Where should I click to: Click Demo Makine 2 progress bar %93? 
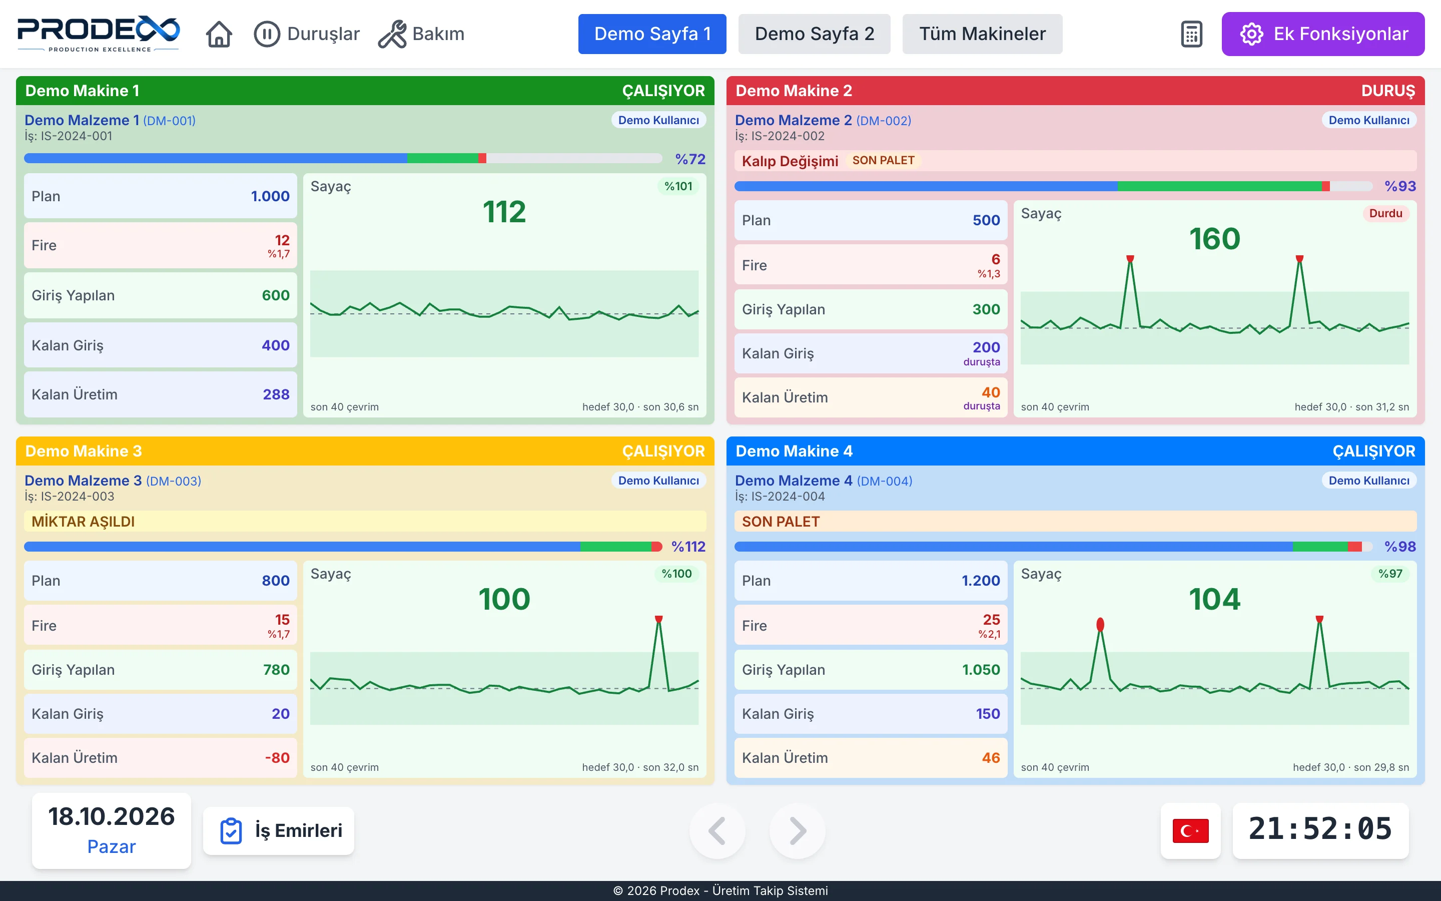coord(1053,187)
